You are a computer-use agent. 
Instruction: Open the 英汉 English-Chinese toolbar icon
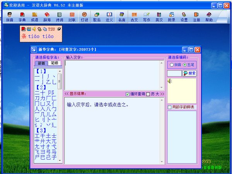pyautogui.click(x=159, y=17)
